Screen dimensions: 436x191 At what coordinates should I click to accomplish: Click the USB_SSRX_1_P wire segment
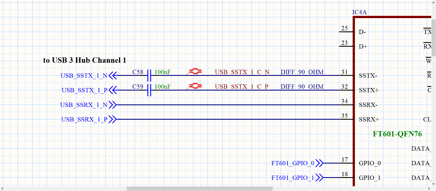coord(228,119)
